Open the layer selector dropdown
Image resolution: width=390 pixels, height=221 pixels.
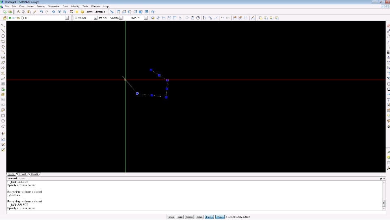click(x=67, y=18)
